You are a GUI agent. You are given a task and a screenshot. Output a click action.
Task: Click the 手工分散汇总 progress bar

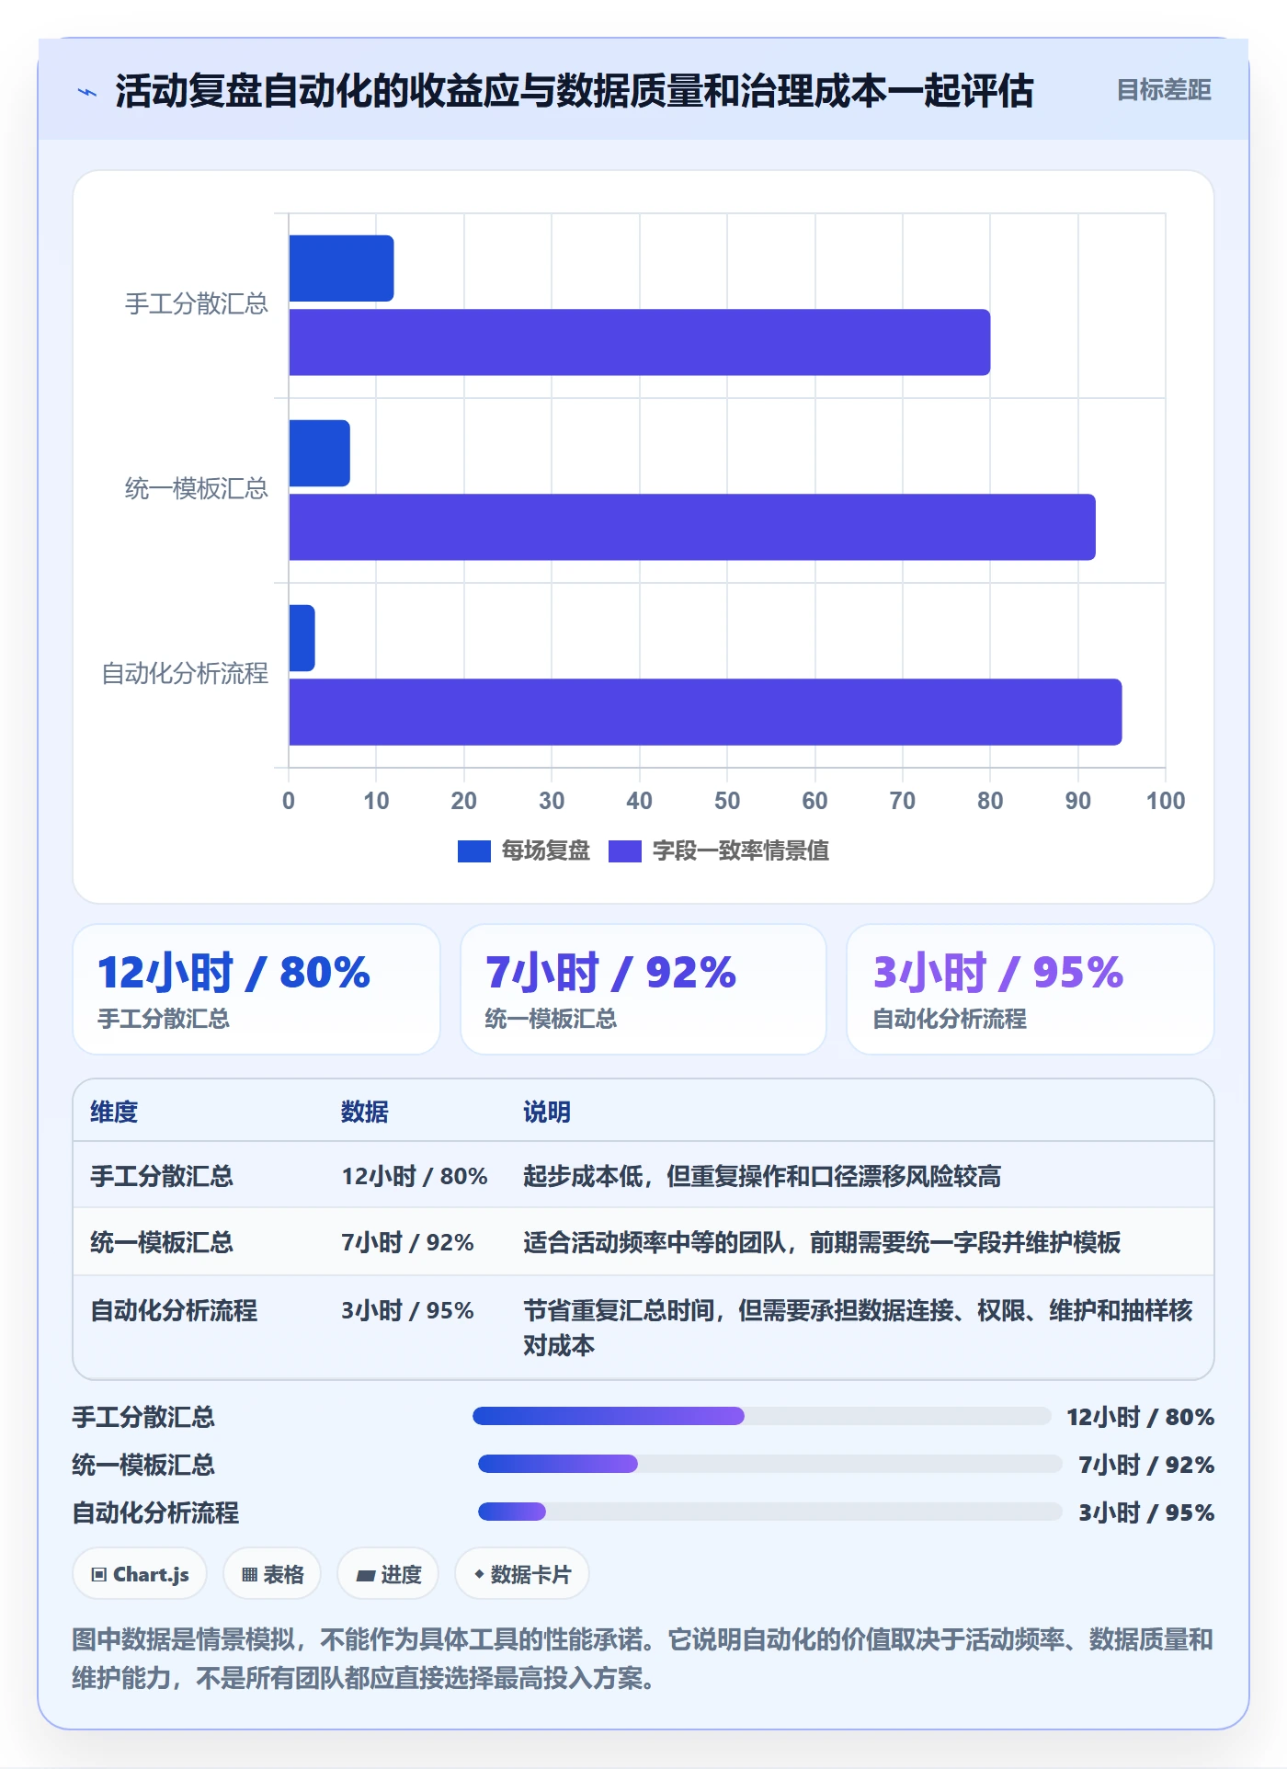coord(761,1416)
